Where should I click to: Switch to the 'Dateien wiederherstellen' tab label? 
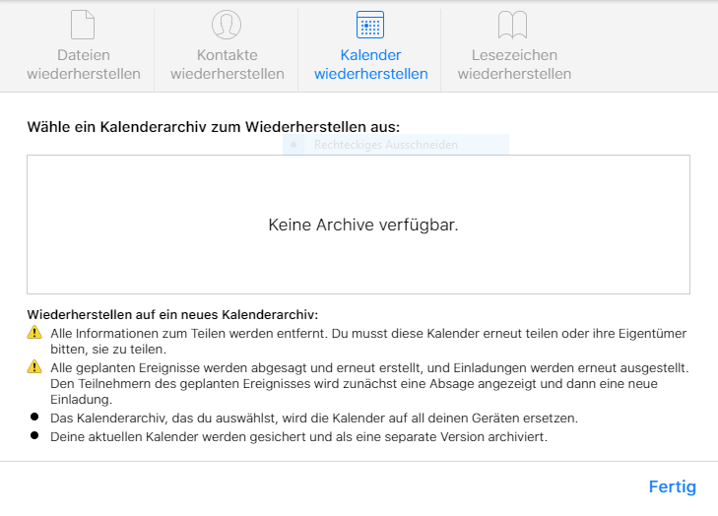click(x=84, y=65)
